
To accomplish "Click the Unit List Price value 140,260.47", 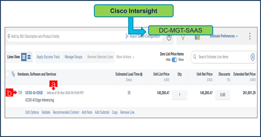I will (x=163, y=93).
